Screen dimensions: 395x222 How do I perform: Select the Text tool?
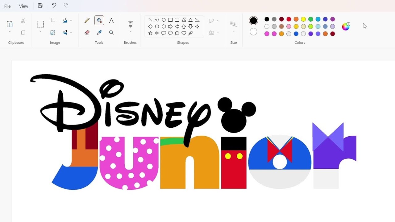[x=111, y=20]
